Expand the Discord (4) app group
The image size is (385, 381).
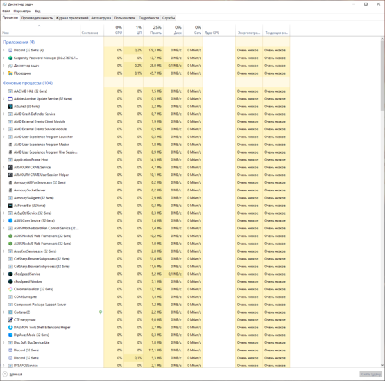(4, 50)
